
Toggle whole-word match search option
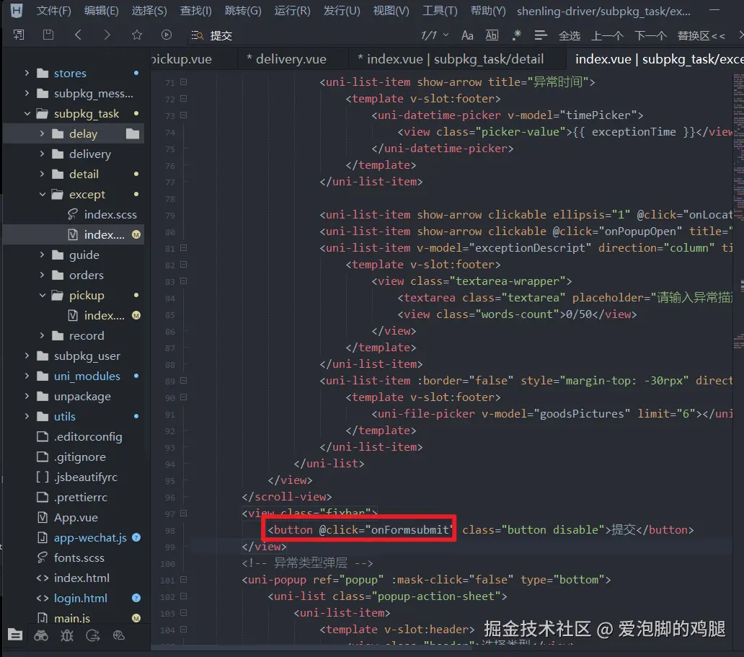coord(492,35)
